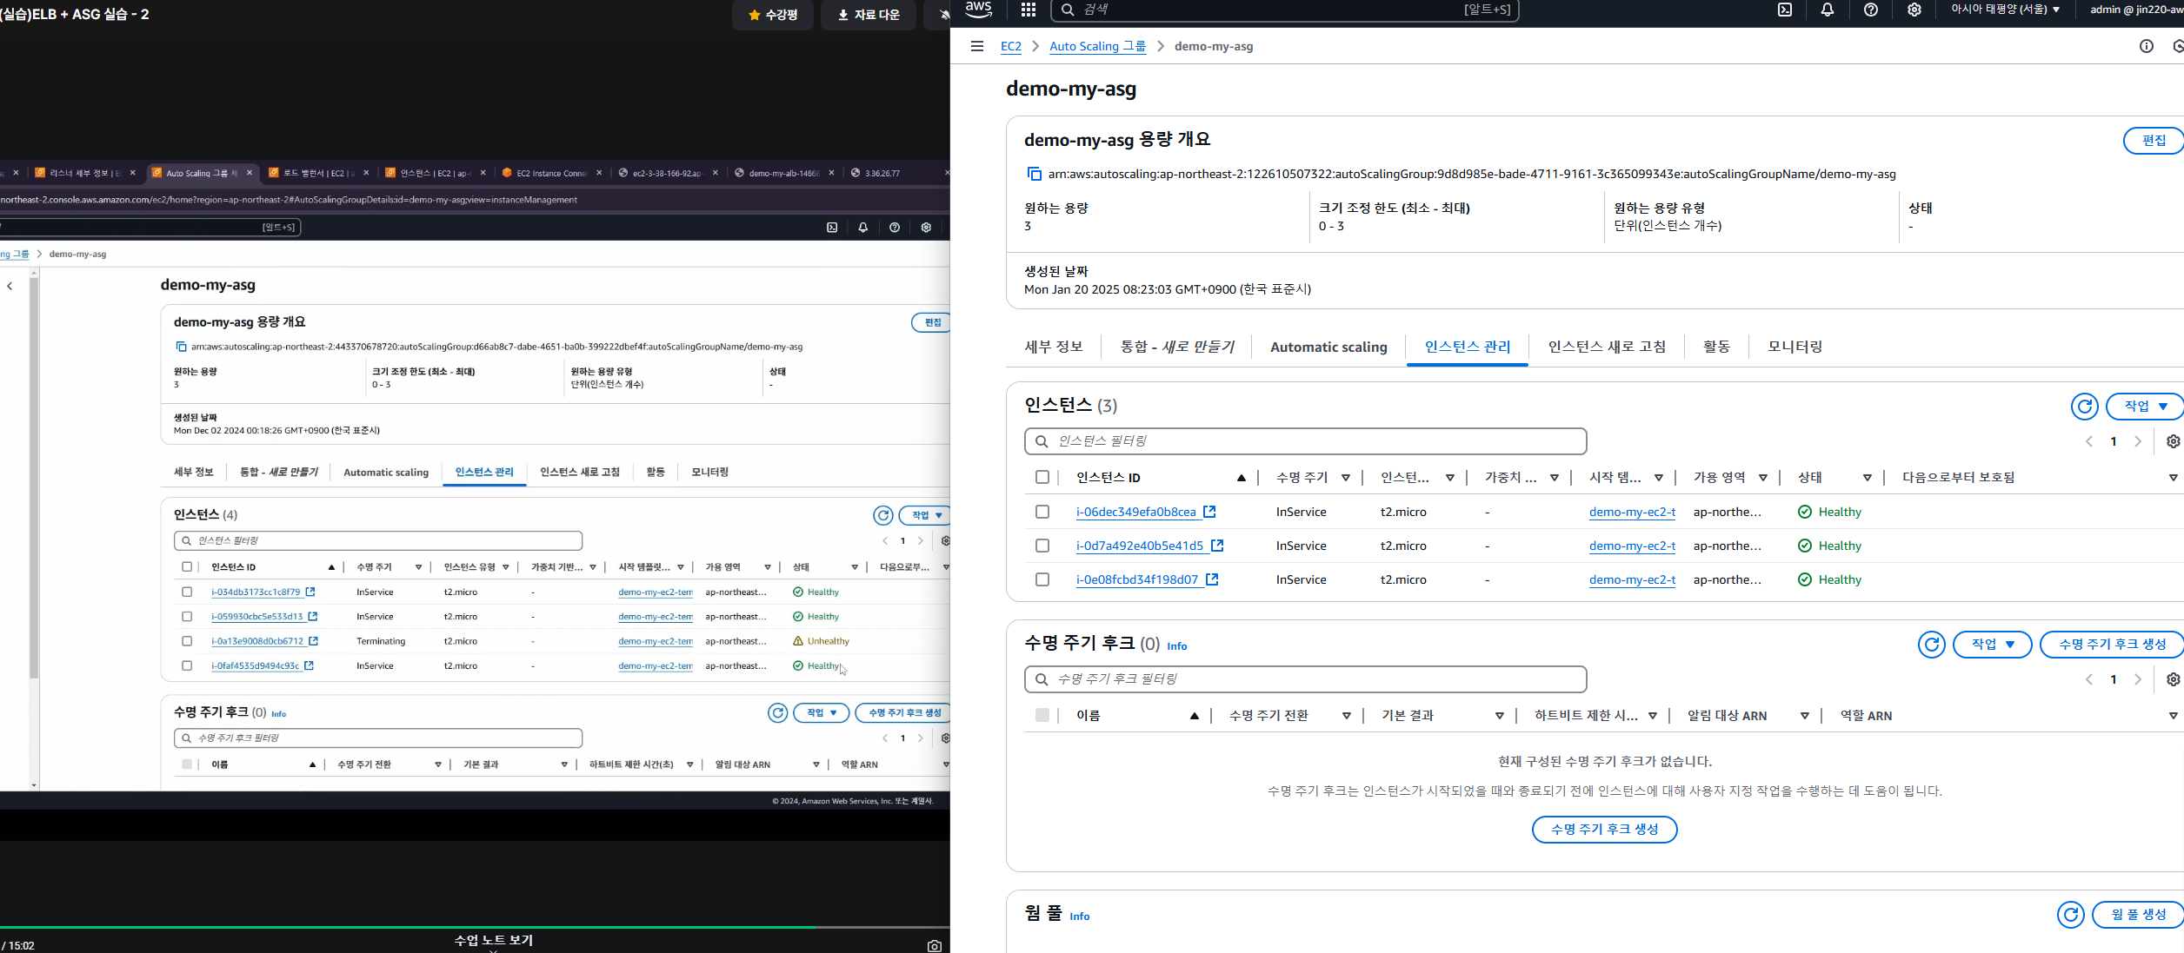
Task: Sort hooks by 알림 대상 ARN arrow
Action: (1805, 715)
